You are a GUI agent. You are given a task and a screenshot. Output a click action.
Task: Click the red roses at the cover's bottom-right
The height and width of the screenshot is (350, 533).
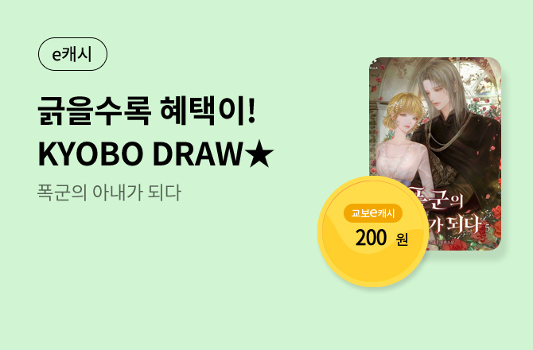(x=493, y=221)
